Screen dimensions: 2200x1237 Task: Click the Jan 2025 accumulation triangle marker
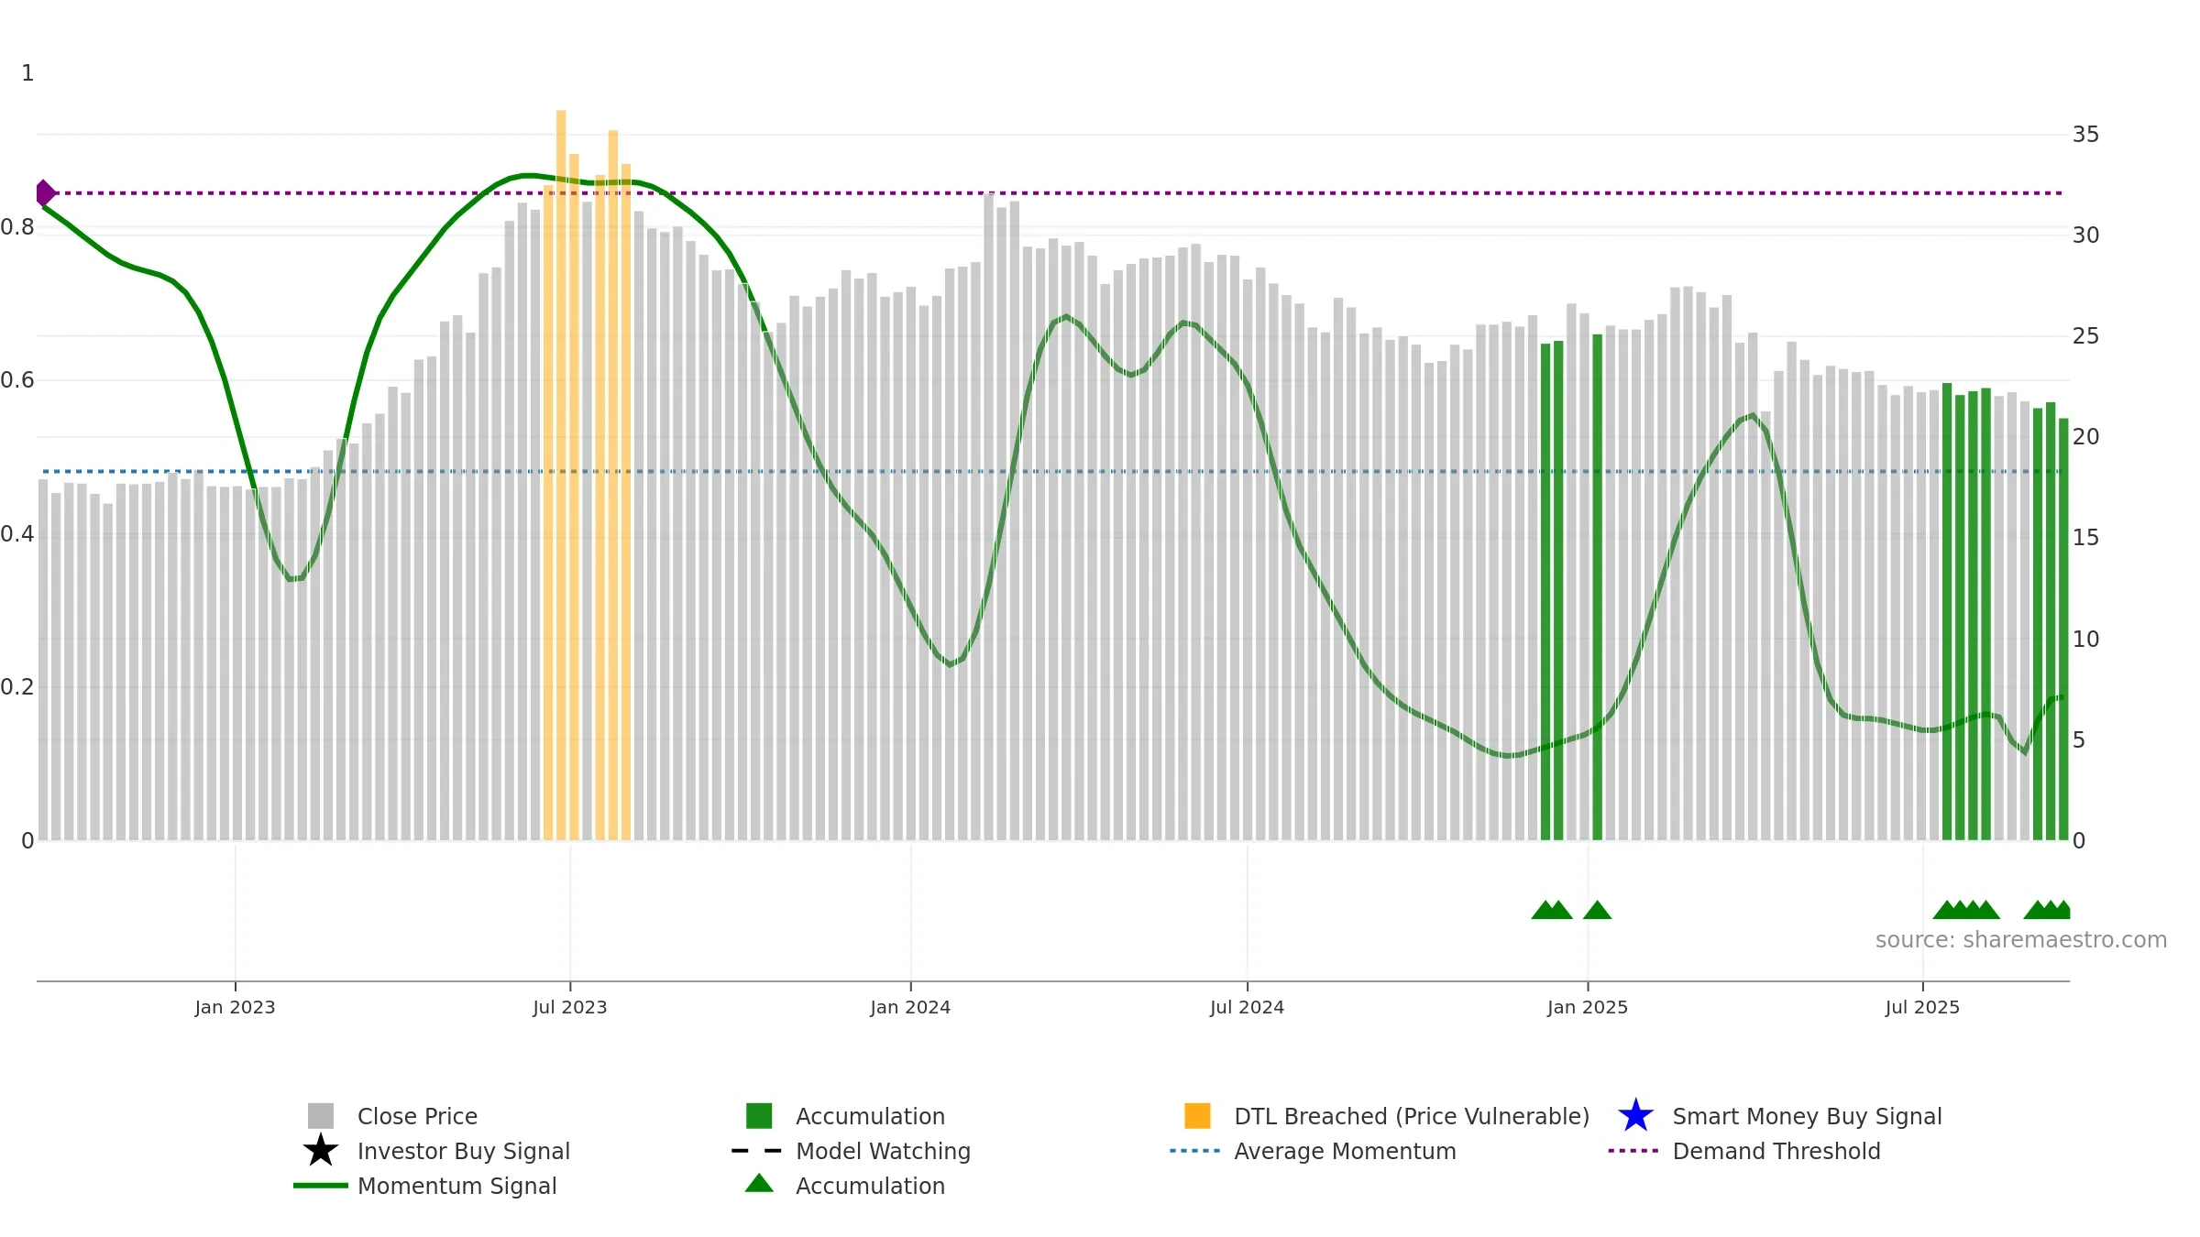click(1597, 910)
